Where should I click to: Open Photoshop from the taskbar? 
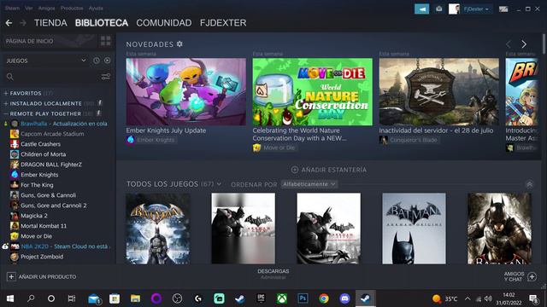click(303, 298)
